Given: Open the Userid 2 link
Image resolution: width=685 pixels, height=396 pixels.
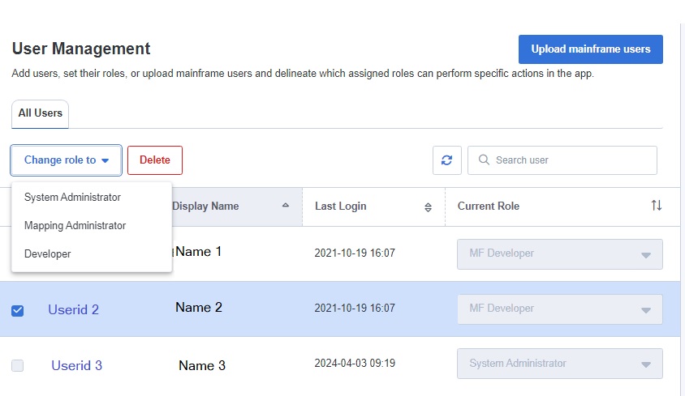Looking at the screenshot, I should click(x=73, y=309).
